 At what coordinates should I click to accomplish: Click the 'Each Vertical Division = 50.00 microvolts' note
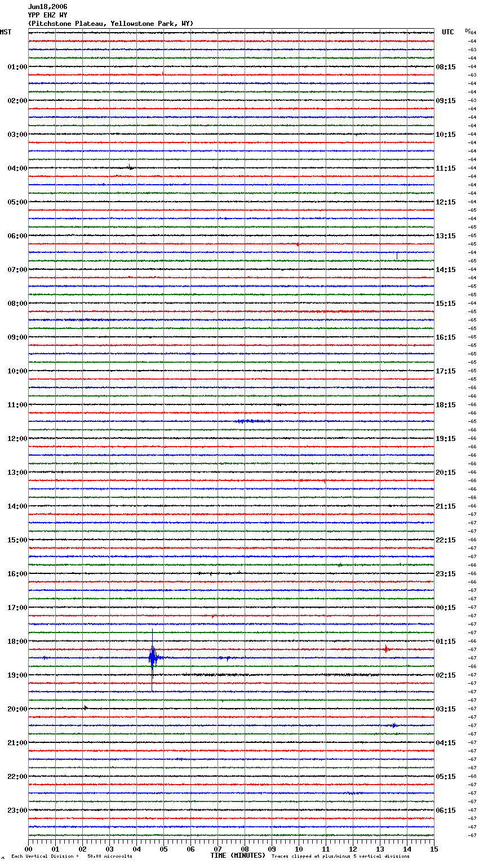click(x=72, y=856)
